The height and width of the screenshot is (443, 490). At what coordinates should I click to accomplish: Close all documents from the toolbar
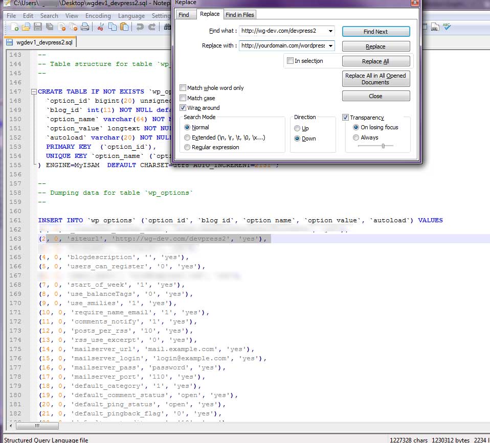[x=74, y=27]
